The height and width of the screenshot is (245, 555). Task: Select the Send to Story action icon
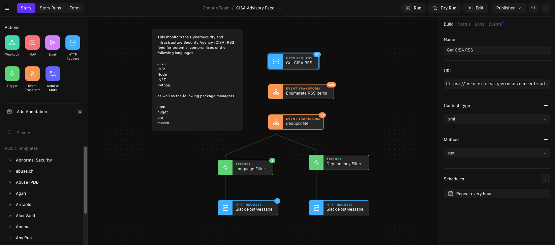[53, 74]
